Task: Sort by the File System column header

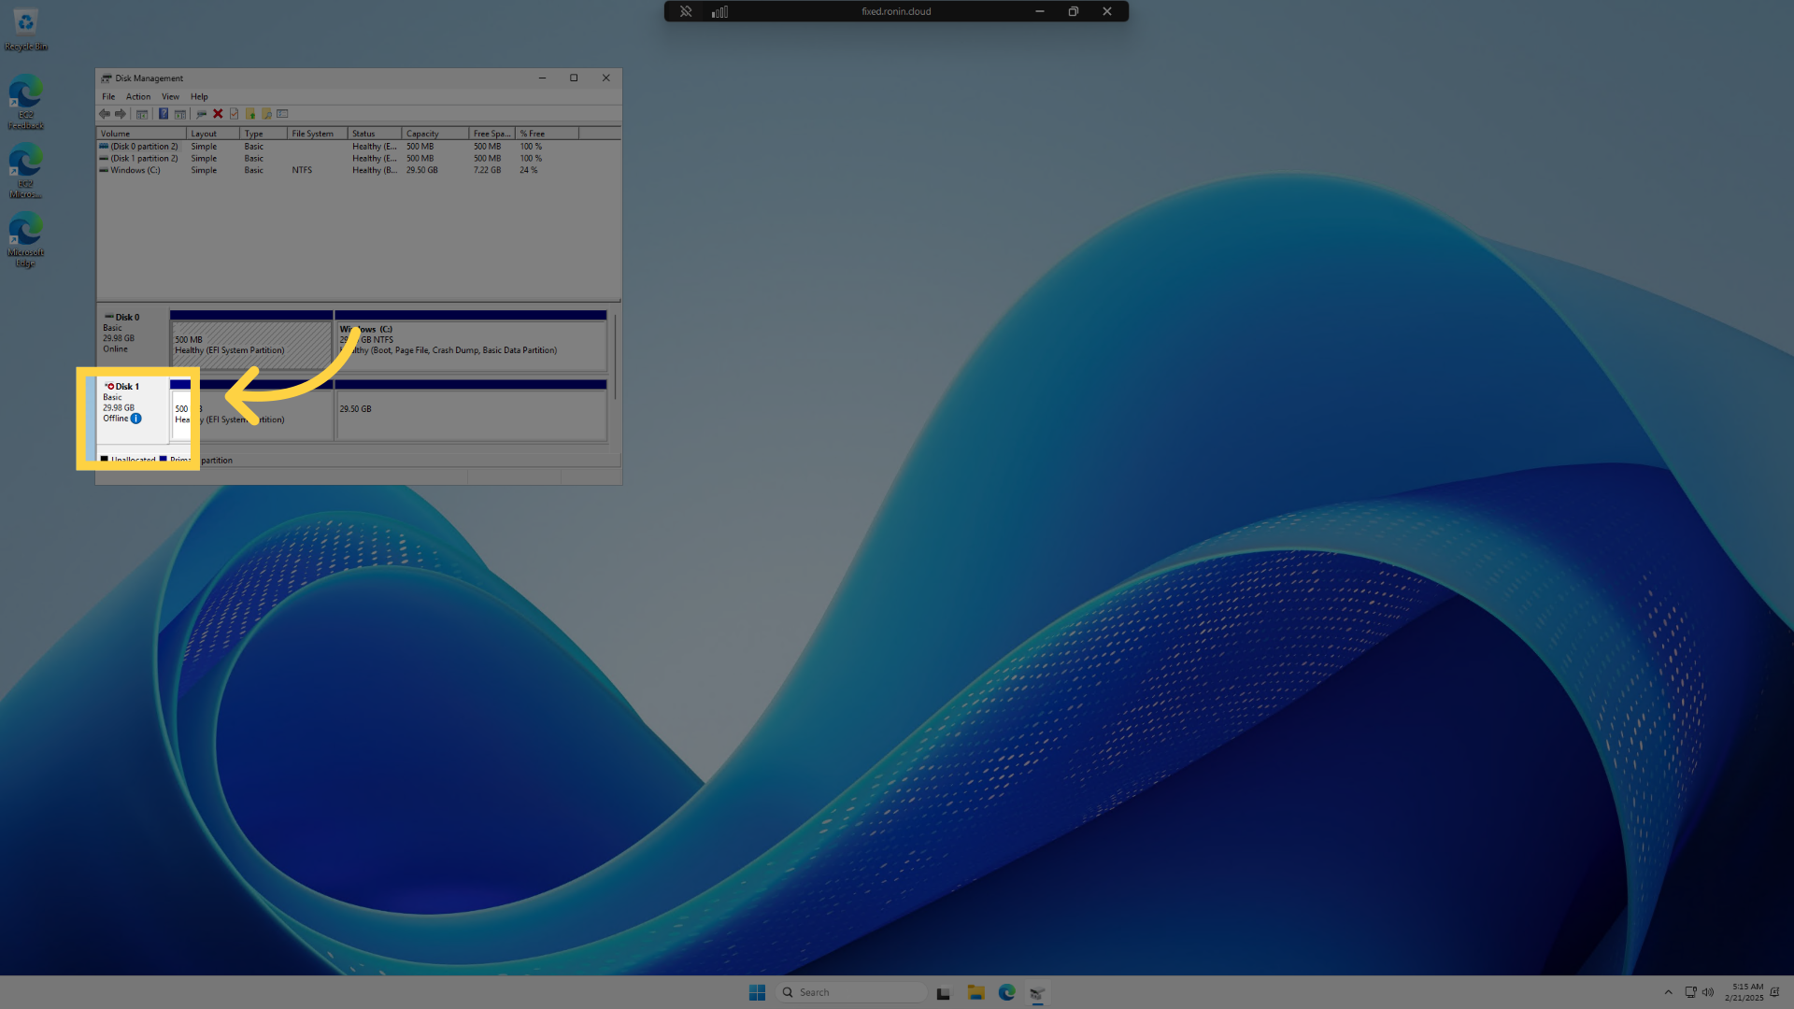Action: (x=318, y=134)
